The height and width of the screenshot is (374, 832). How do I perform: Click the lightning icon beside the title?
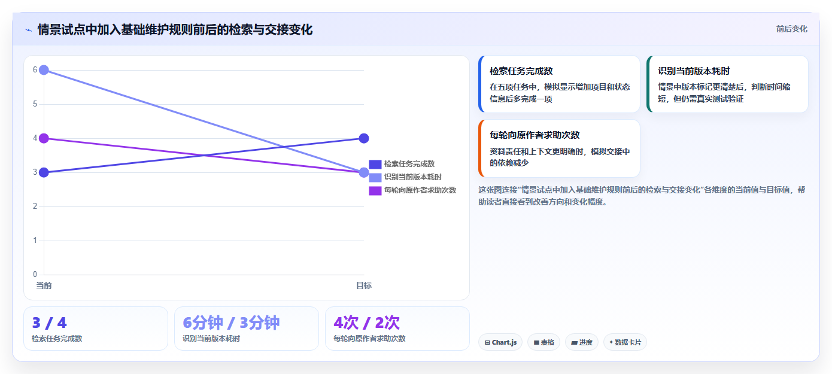(x=28, y=30)
